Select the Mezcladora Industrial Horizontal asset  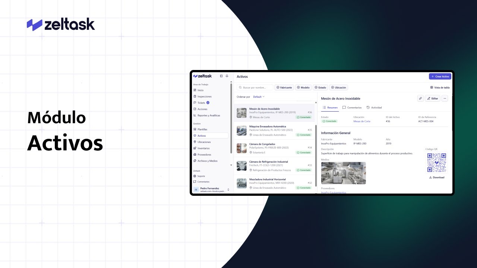click(x=274, y=183)
